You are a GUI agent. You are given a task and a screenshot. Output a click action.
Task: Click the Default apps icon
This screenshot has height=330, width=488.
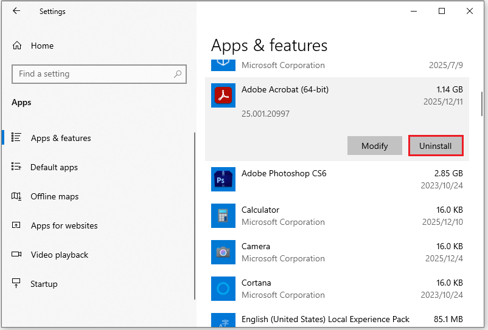(x=16, y=167)
